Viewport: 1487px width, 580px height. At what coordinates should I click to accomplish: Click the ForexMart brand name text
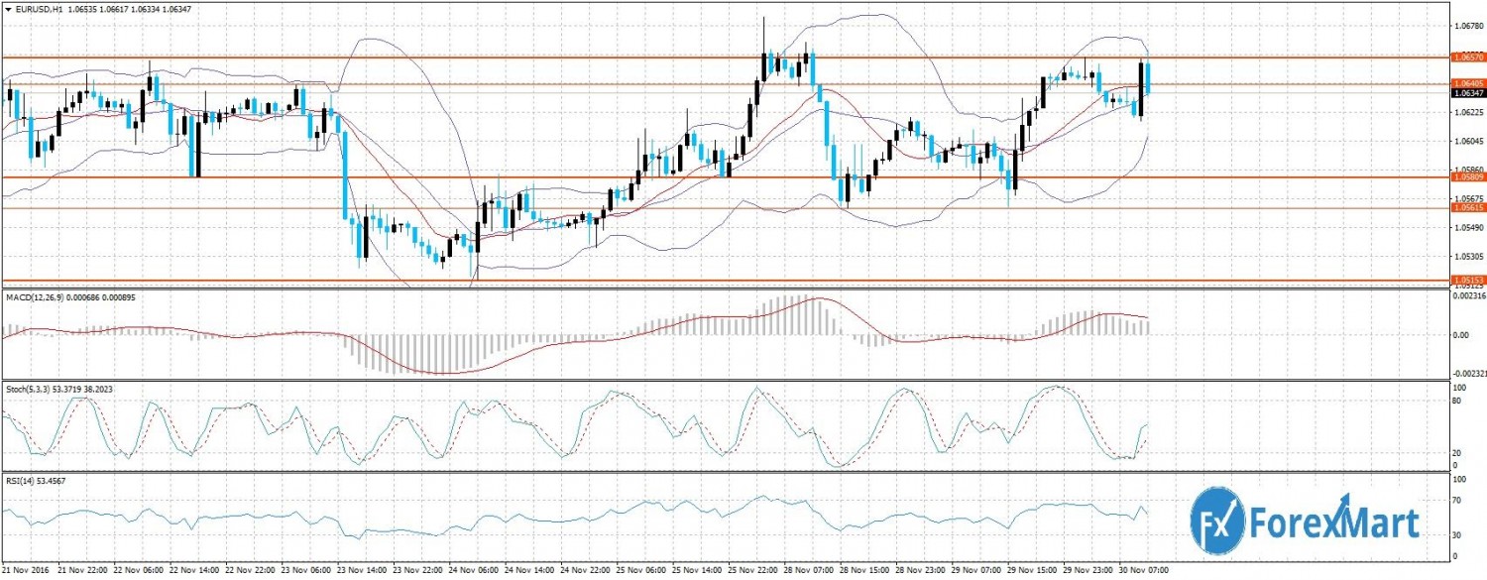1336,521
